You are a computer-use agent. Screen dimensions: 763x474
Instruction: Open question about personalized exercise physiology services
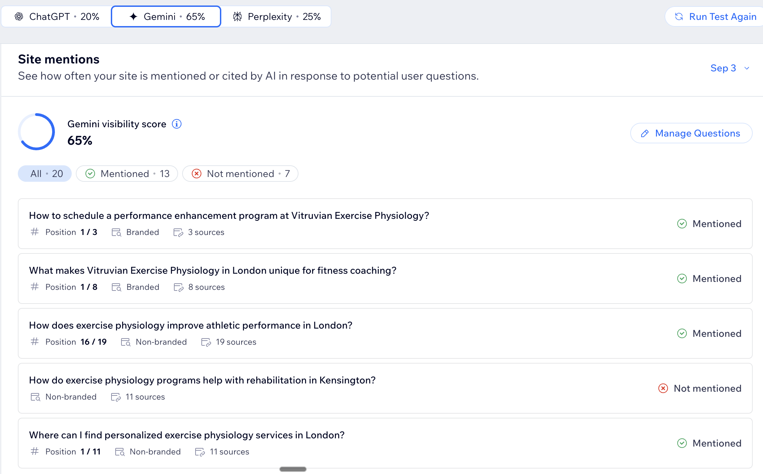point(385,443)
